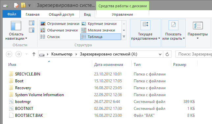Select System Volume Information folder icon
The width and height of the screenshot is (212, 124).
pyautogui.click(x=11, y=94)
